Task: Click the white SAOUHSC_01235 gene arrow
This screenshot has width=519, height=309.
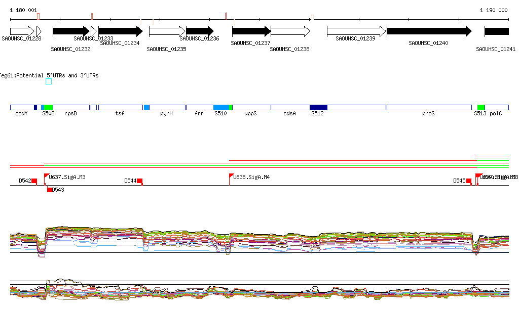Action: point(167,31)
